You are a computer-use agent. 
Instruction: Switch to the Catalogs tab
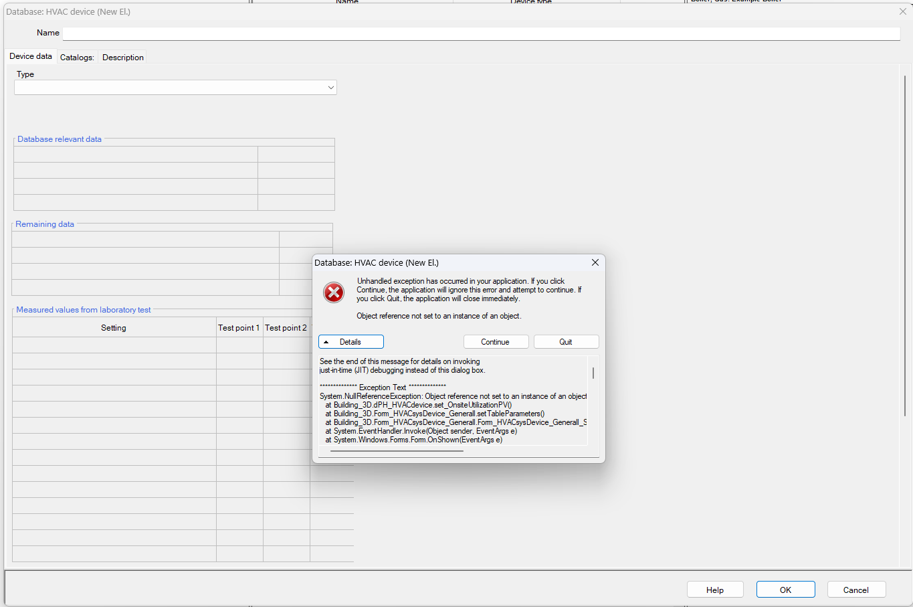pos(76,58)
